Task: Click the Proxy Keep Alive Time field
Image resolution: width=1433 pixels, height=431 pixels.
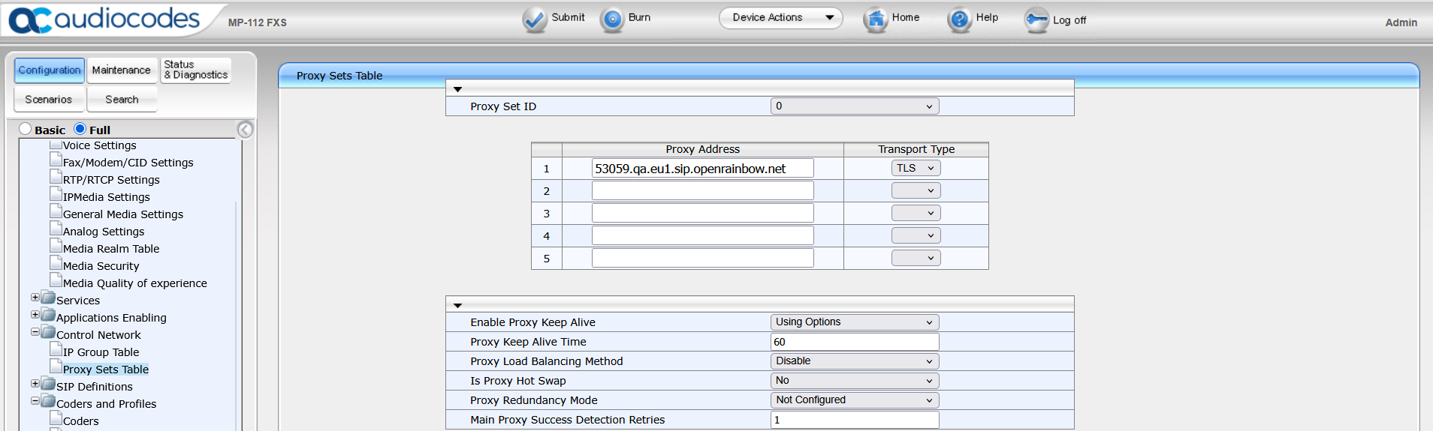Action: (854, 342)
